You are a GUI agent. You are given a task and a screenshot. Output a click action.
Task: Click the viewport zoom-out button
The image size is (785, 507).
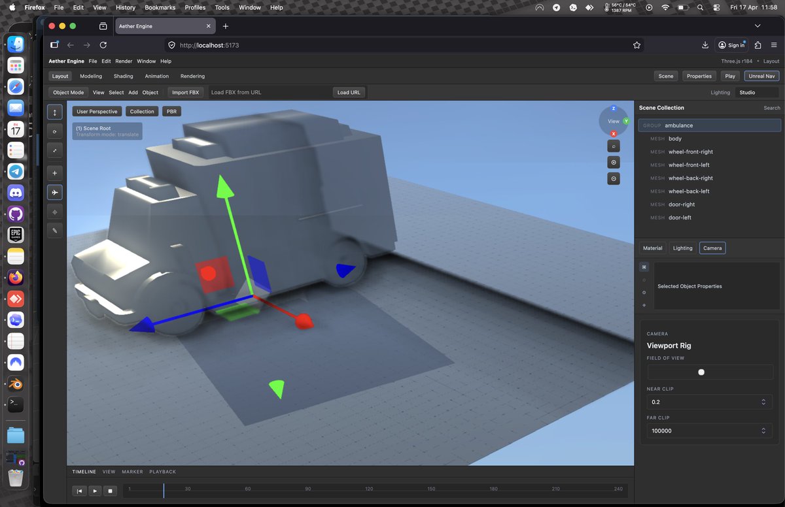click(614, 178)
